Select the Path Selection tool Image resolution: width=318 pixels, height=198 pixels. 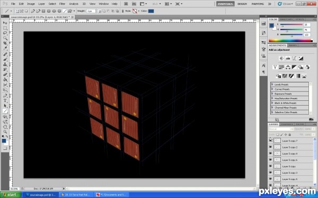click(x=5, y=106)
